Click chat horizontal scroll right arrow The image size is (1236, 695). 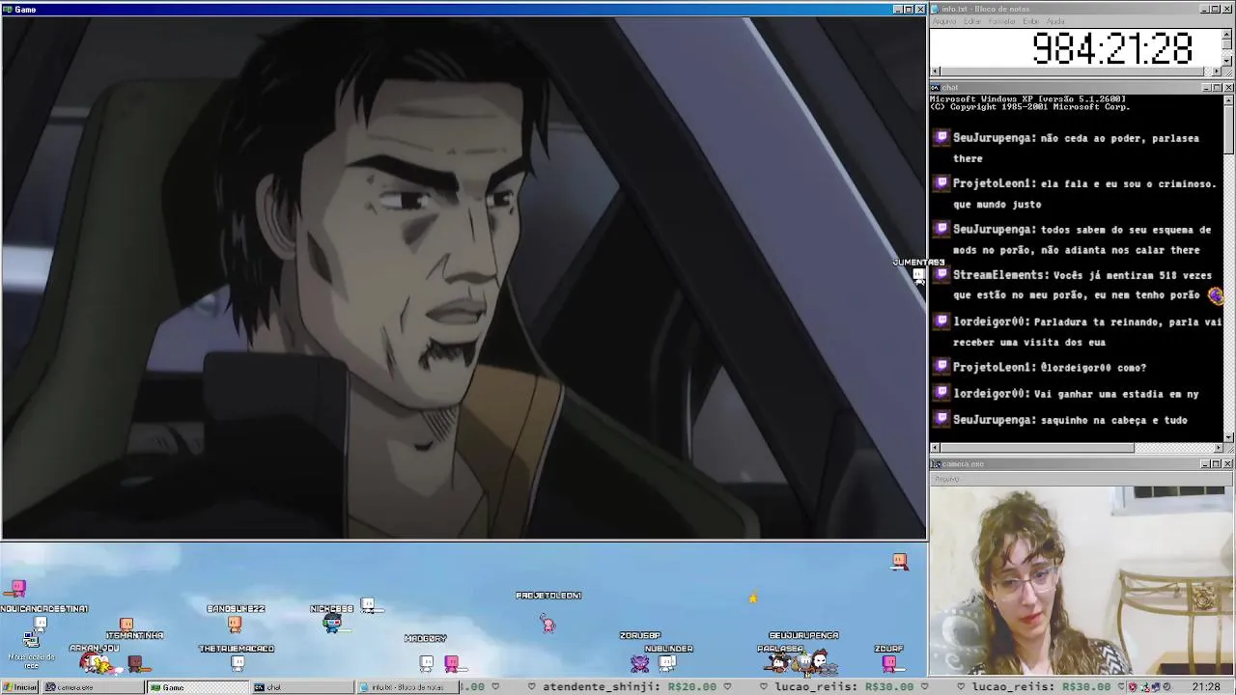pos(1217,448)
